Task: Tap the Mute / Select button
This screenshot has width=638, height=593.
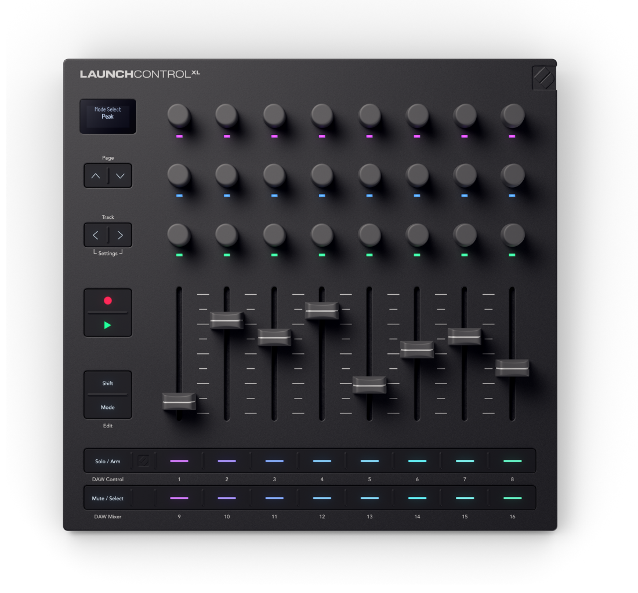Action: coord(108,498)
